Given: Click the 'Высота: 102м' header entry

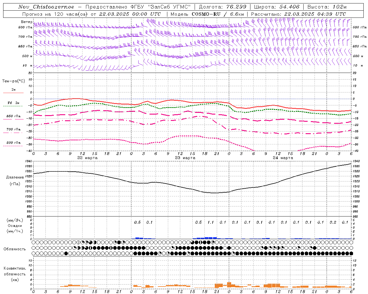Looking at the screenshot, I should (x=327, y=7).
